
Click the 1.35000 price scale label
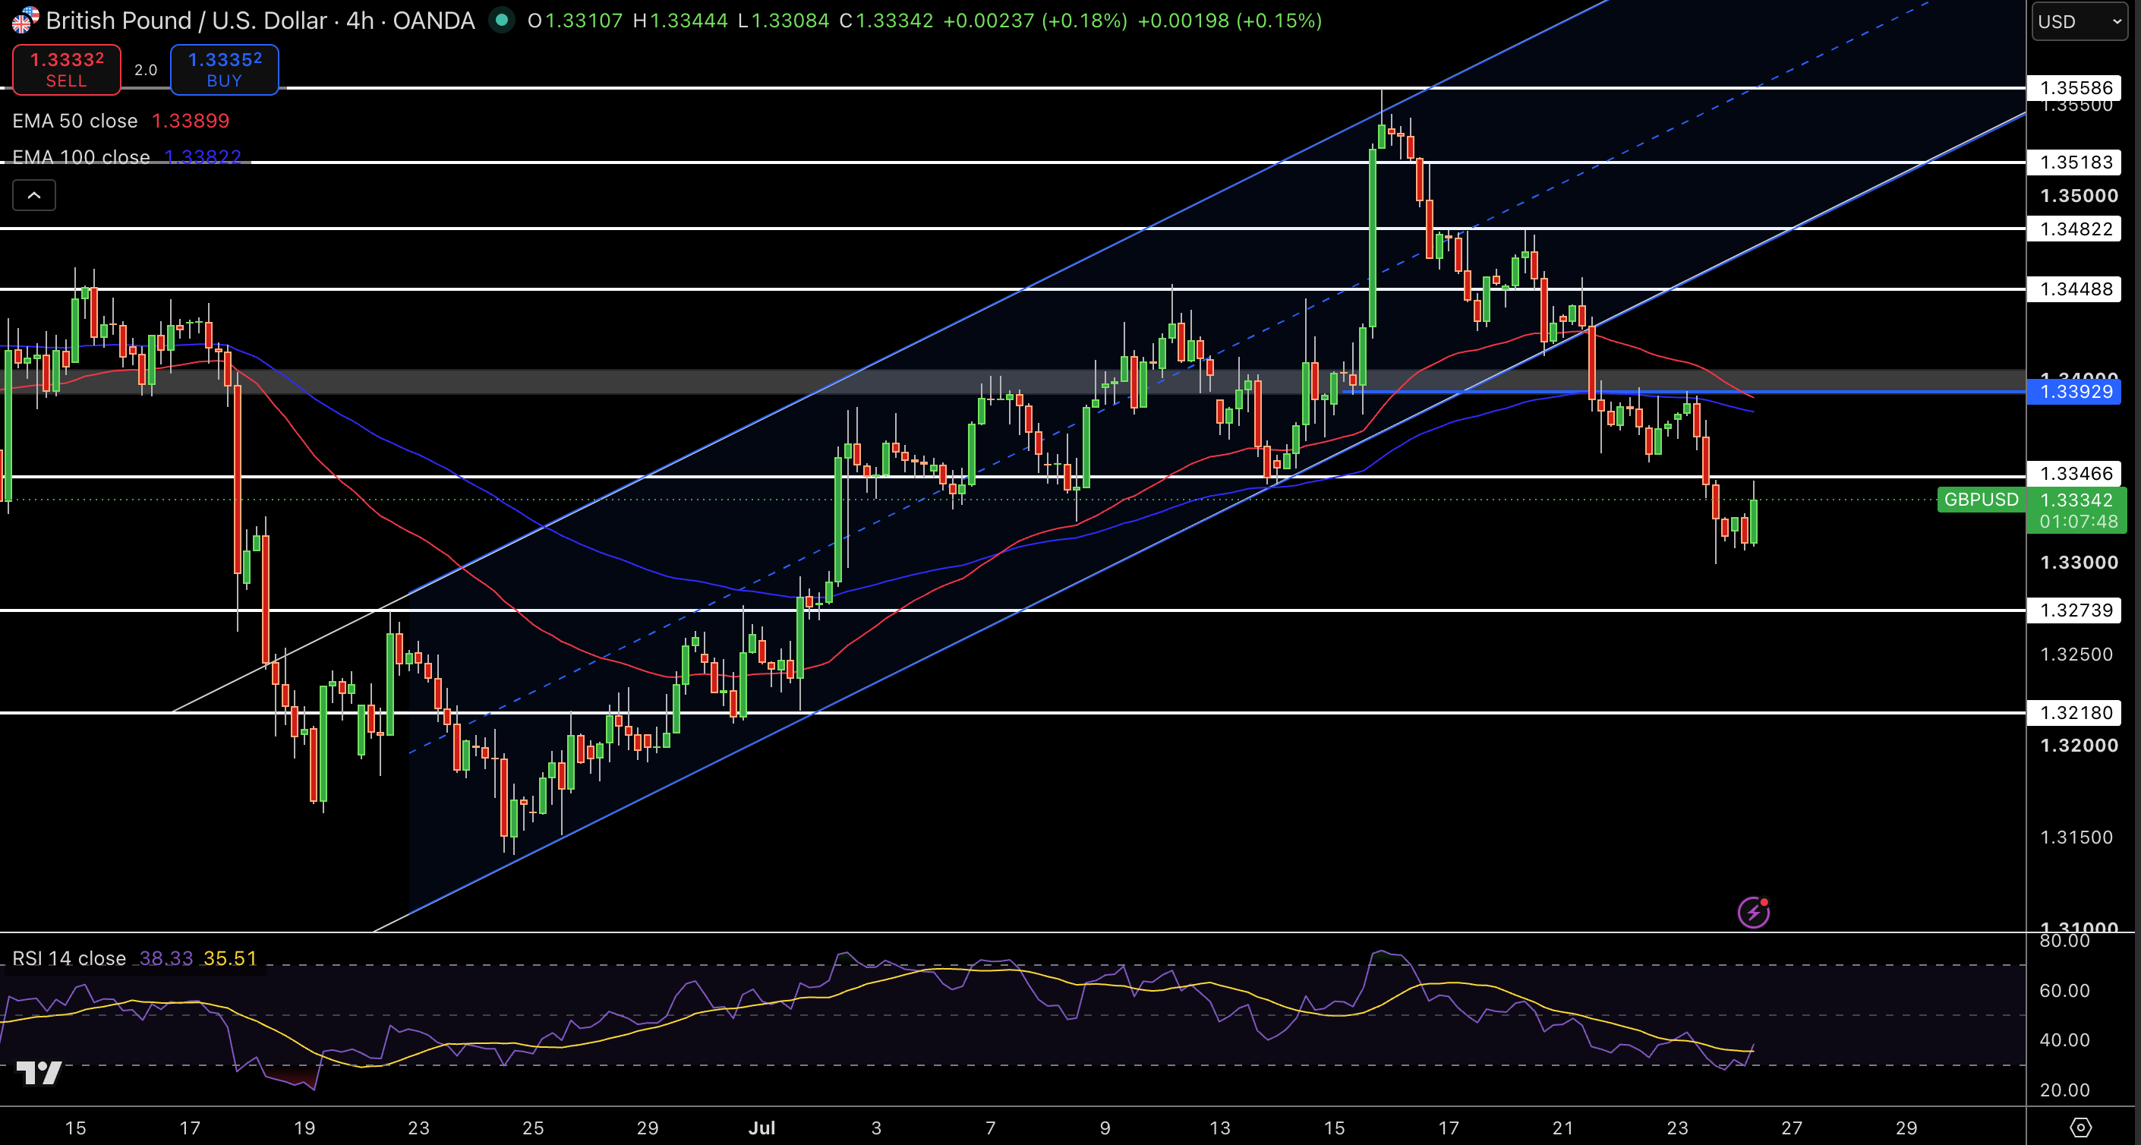(2079, 196)
